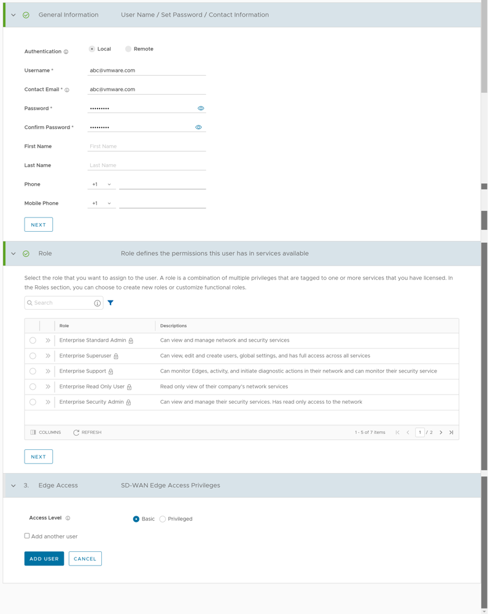Viewport: 488px width, 614px height.
Task: Click info icon inside roles Search box
Action: tap(97, 303)
